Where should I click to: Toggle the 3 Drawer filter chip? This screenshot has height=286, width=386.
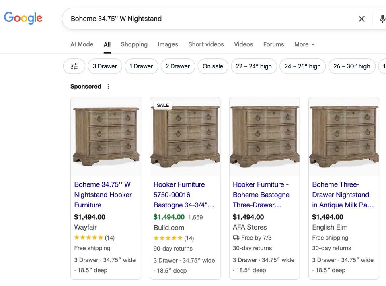coord(105,66)
